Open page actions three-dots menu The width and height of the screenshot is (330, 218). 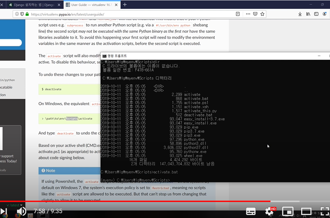248,14
